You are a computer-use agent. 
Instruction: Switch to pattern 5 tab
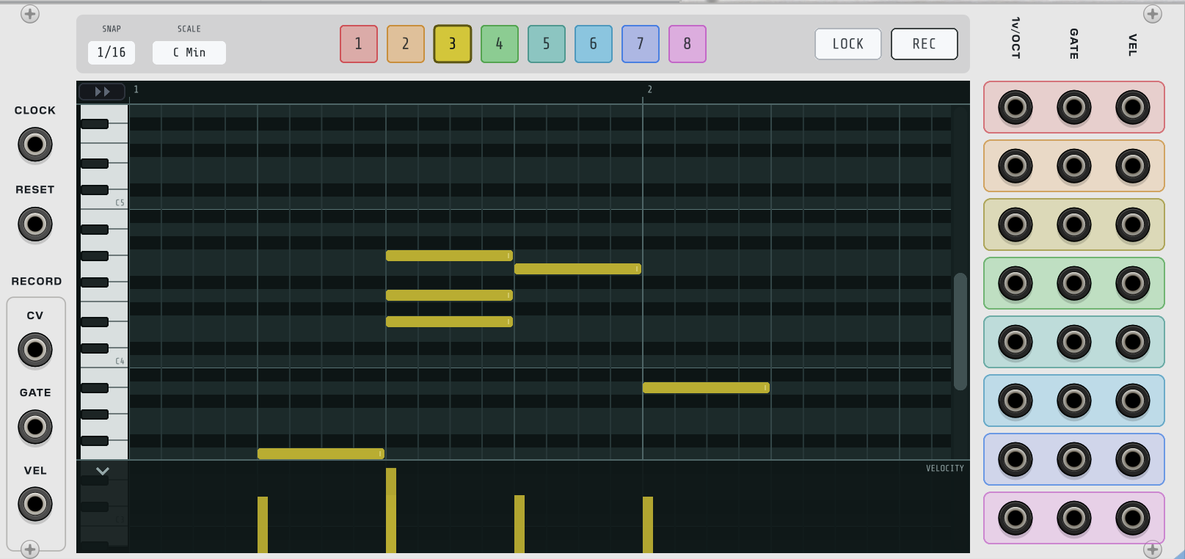547,44
